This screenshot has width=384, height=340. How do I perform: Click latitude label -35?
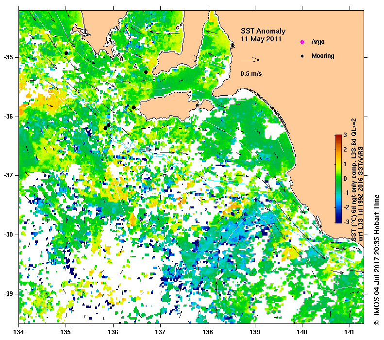[8, 57]
